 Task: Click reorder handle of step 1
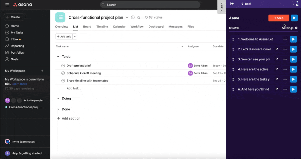[x=233, y=39]
